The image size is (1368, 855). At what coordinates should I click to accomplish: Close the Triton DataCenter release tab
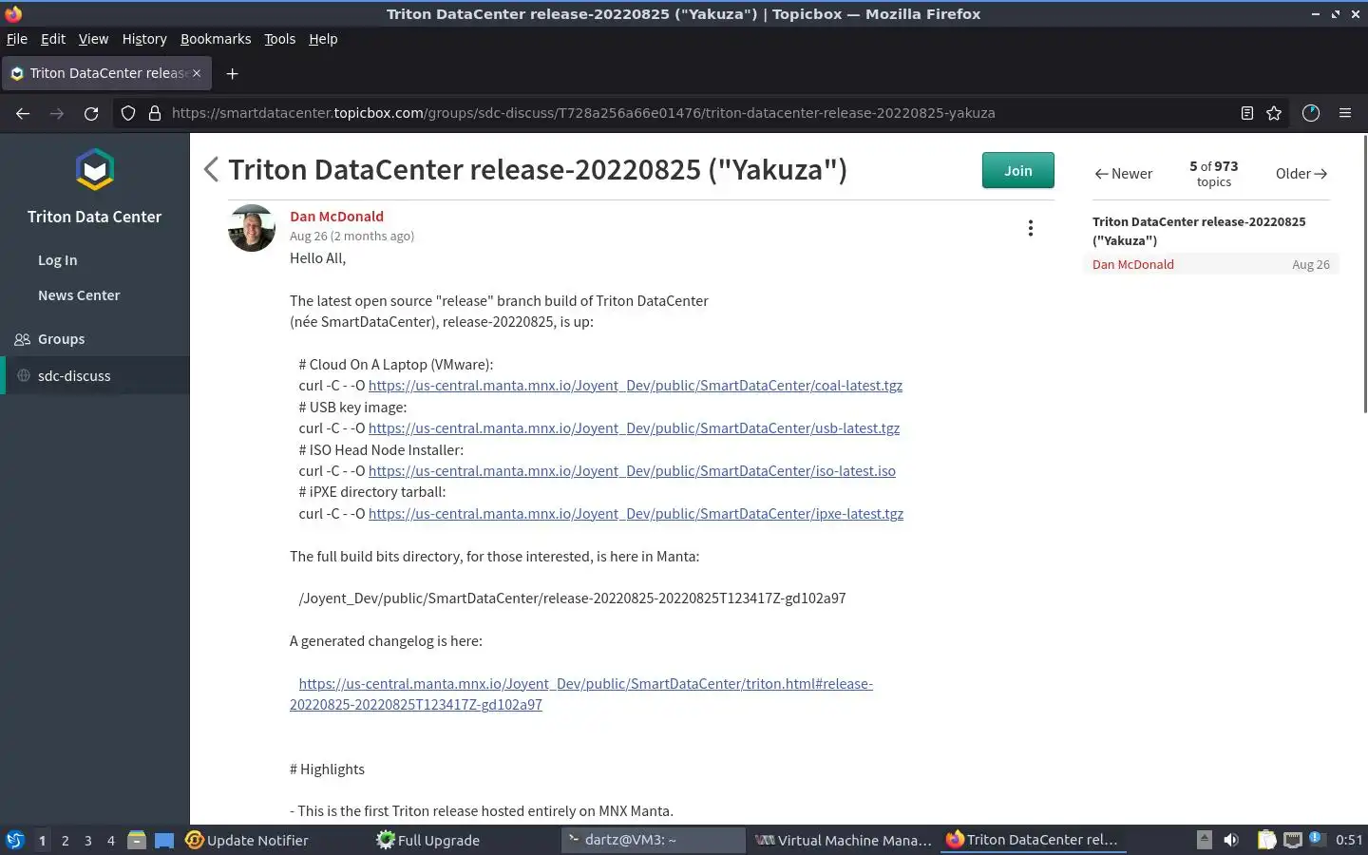pos(197,73)
